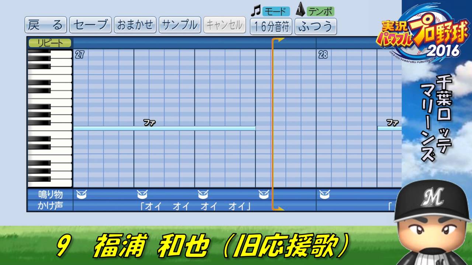Viewport: 472px width, 265px height.
Task: Select the おまかせ auto button
Action: (135, 25)
